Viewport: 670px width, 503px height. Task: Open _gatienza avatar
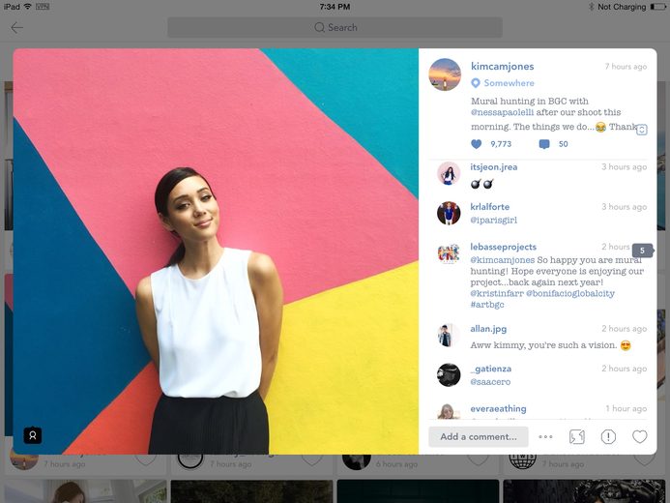point(449,374)
